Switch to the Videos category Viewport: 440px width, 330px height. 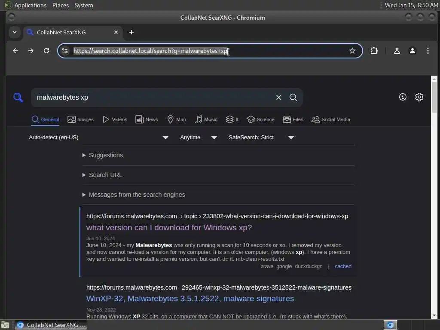tap(115, 119)
